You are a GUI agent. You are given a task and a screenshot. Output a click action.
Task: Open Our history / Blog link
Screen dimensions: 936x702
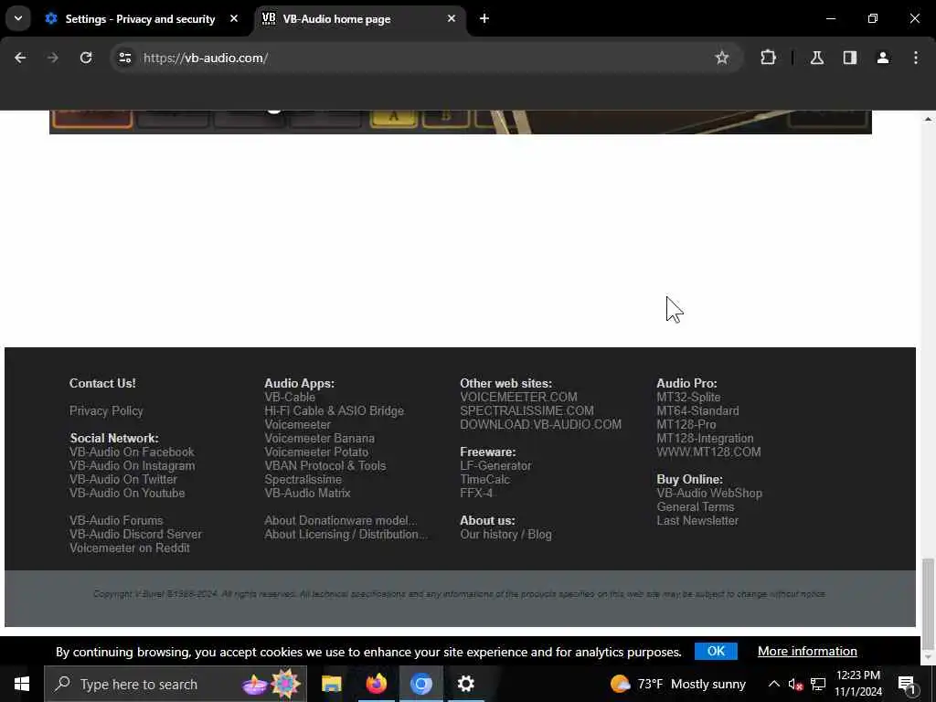click(505, 534)
